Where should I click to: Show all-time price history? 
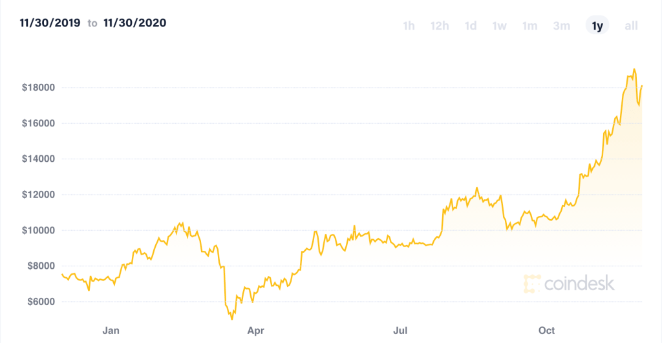[631, 26]
